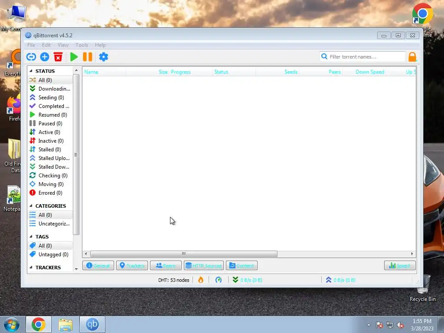444x333 pixels.
Task: Switch to the General tab
Action: (x=98, y=266)
